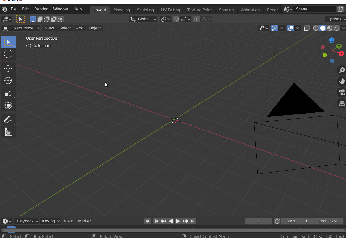Image resolution: width=346 pixels, height=238 pixels.
Task: Select the Move tool
Action: [8, 68]
